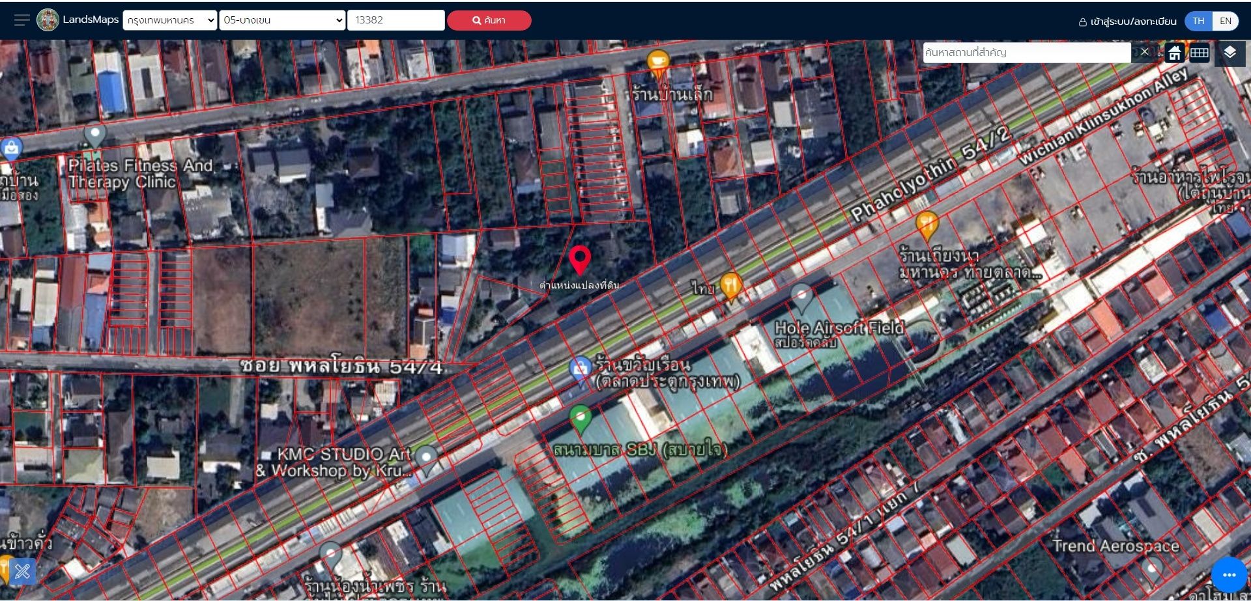Click the red land parcel position pin
Image resolution: width=1251 pixels, height=601 pixels.
[x=579, y=260]
